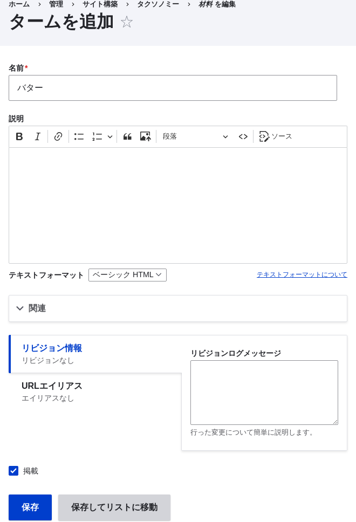
Task: Open the テキストフォーマットについて help link
Action: point(302,274)
